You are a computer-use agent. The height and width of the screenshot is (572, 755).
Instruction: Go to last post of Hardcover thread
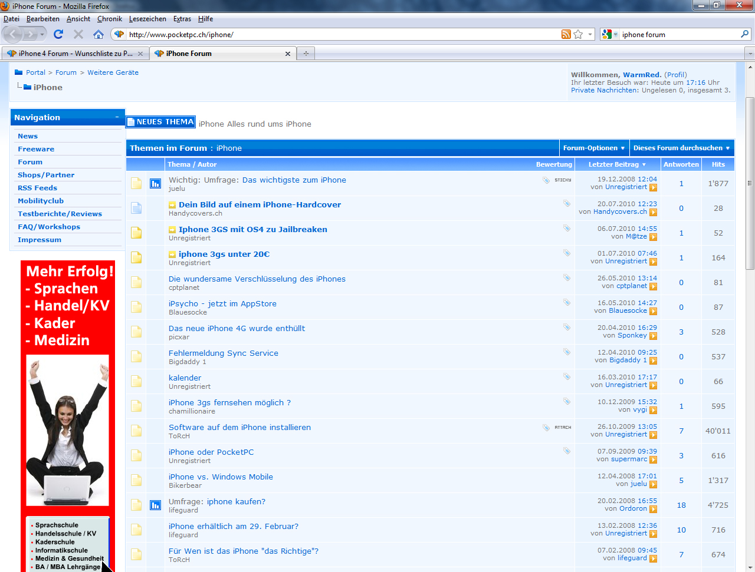click(653, 212)
